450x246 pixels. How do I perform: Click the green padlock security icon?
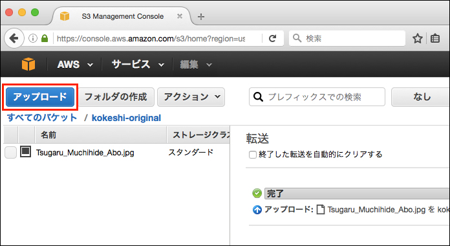coord(45,38)
